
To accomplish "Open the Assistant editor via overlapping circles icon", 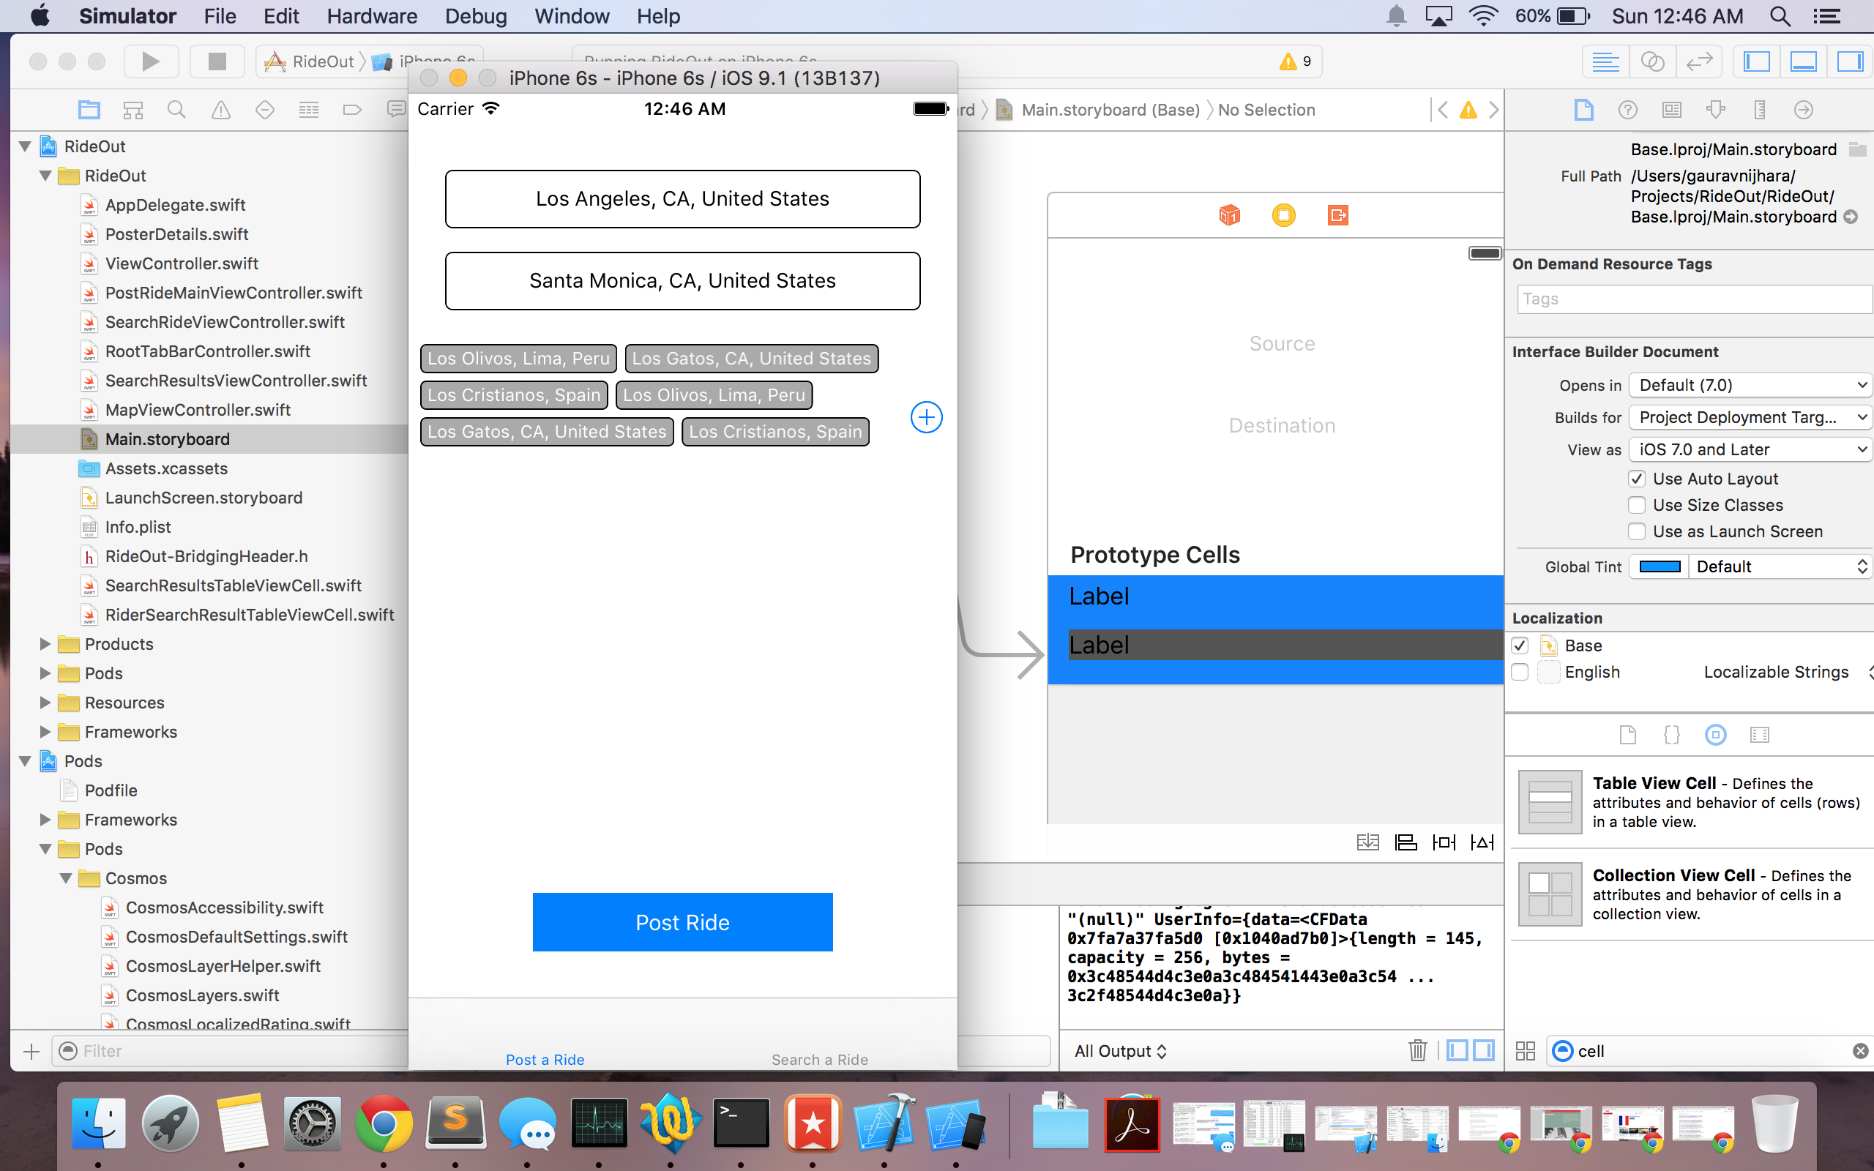I will (x=1651, y=61).
